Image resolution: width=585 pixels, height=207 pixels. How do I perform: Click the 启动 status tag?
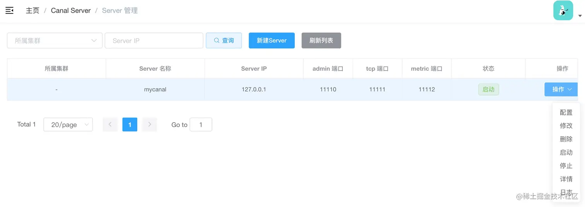[x=489, y=89]
